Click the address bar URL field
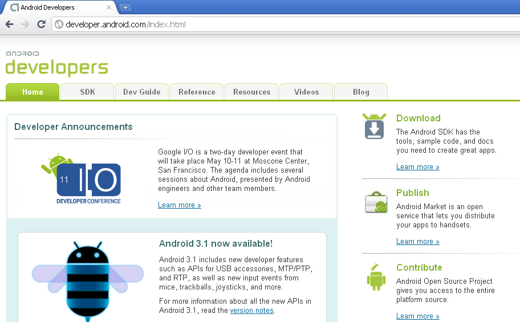This screenshot has height=322, width=520. (x=285, y=24)
